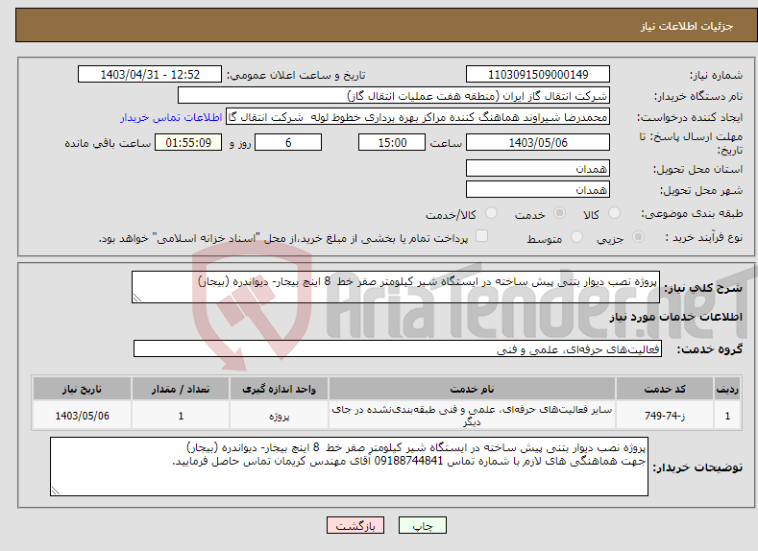Click the remaining time field 01:55:09
Screen dimensions: 758x551
pyautogui.click(x=188, y=142)
